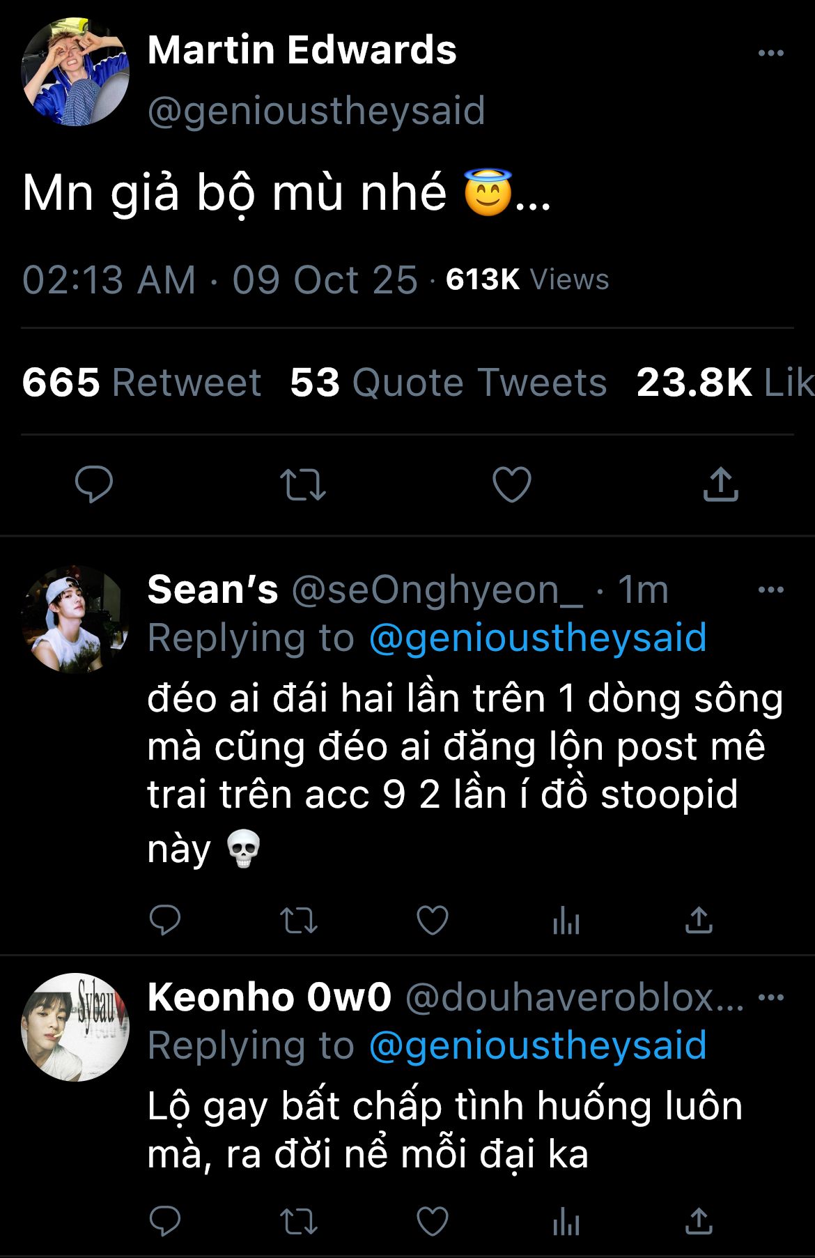The width and height of the screenshot is (815, 1258).
Task: Share Sean's reply
Action: coord(699,920)
